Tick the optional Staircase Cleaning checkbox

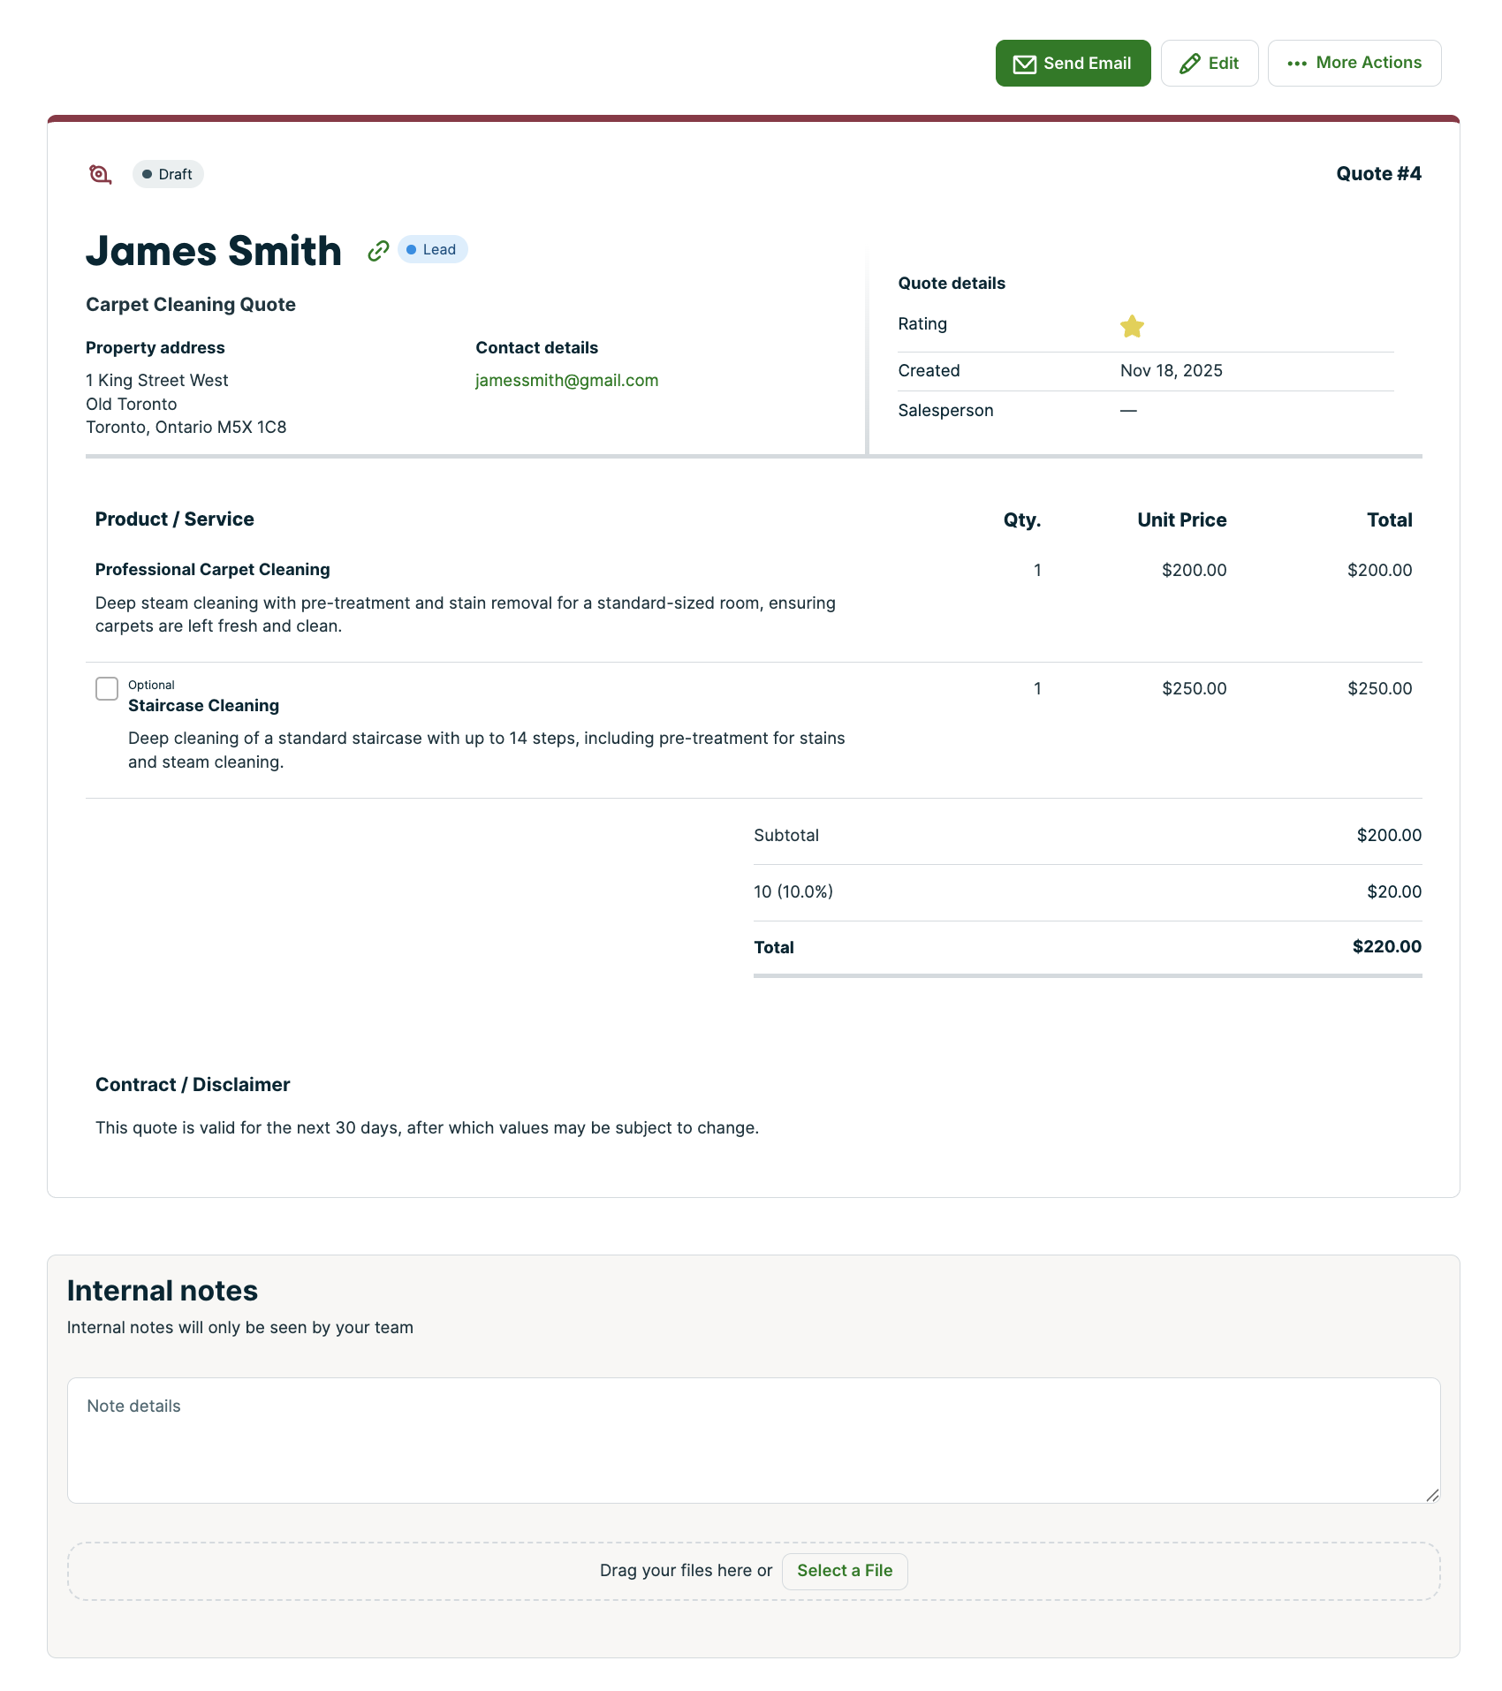[x=107, y=688]
